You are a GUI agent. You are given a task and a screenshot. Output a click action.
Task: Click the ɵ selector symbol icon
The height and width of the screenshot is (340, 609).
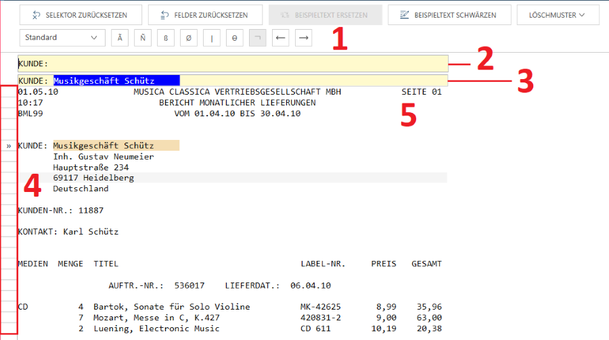[235, 38]
